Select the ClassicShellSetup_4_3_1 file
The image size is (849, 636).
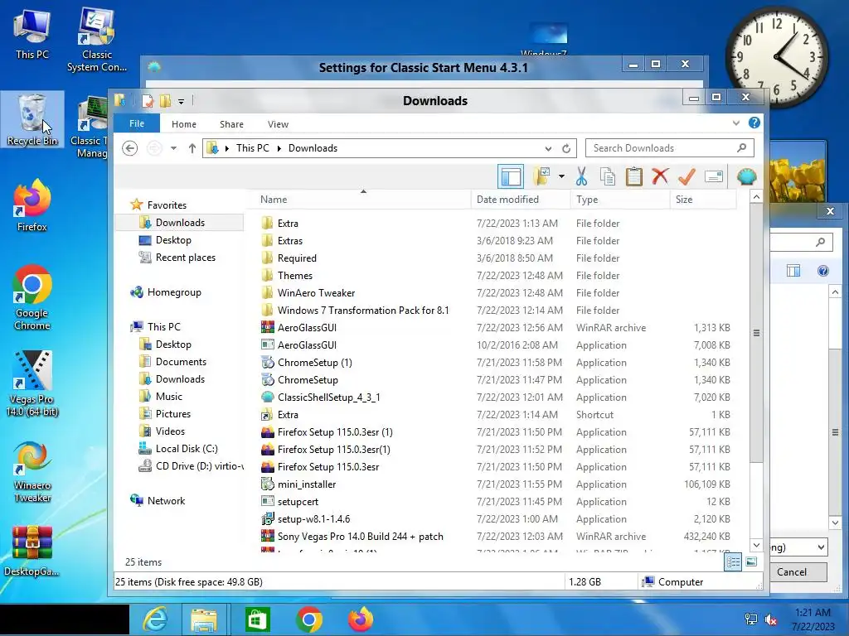coord(328,397)
